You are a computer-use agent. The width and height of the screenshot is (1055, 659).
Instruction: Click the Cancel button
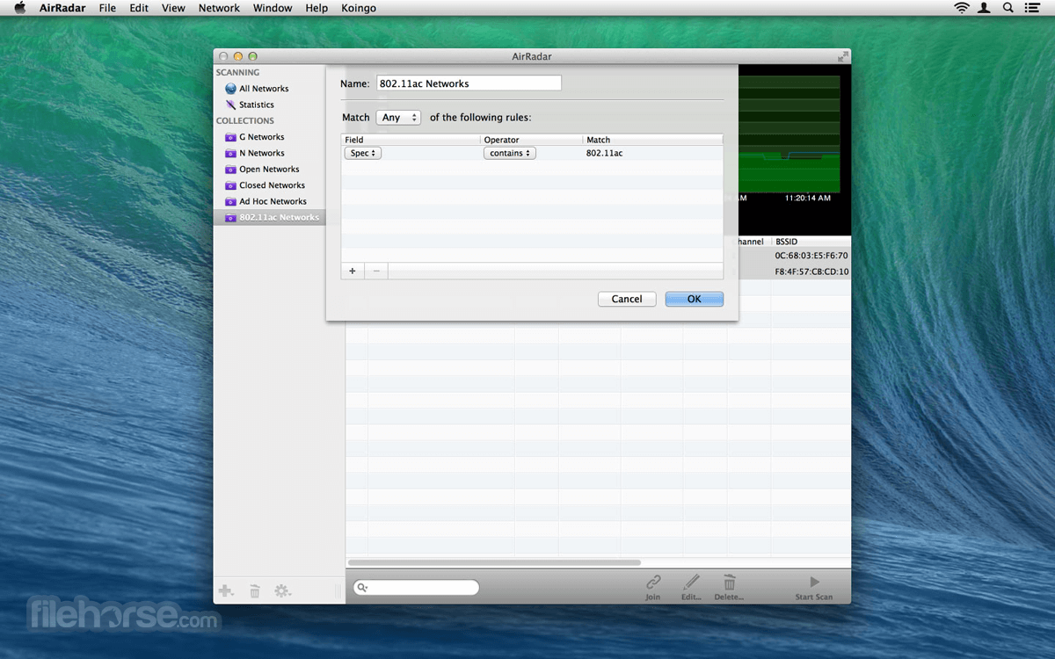[x=627, y=299]
